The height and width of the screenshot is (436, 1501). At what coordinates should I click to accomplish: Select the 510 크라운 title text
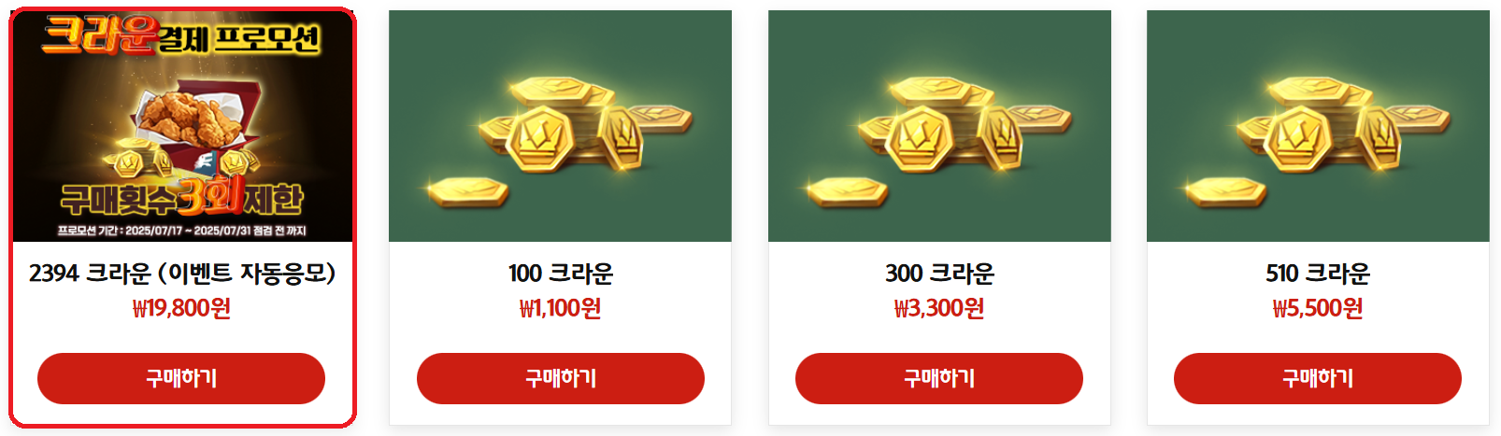point(1318,273)
